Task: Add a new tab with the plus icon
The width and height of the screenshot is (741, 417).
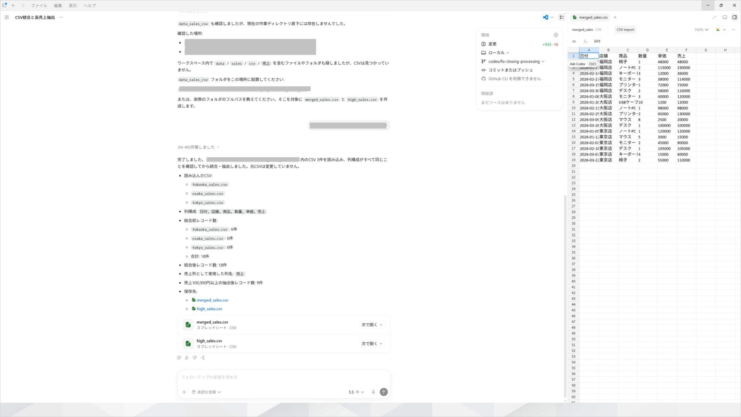Action: click(x=615, y=17)
